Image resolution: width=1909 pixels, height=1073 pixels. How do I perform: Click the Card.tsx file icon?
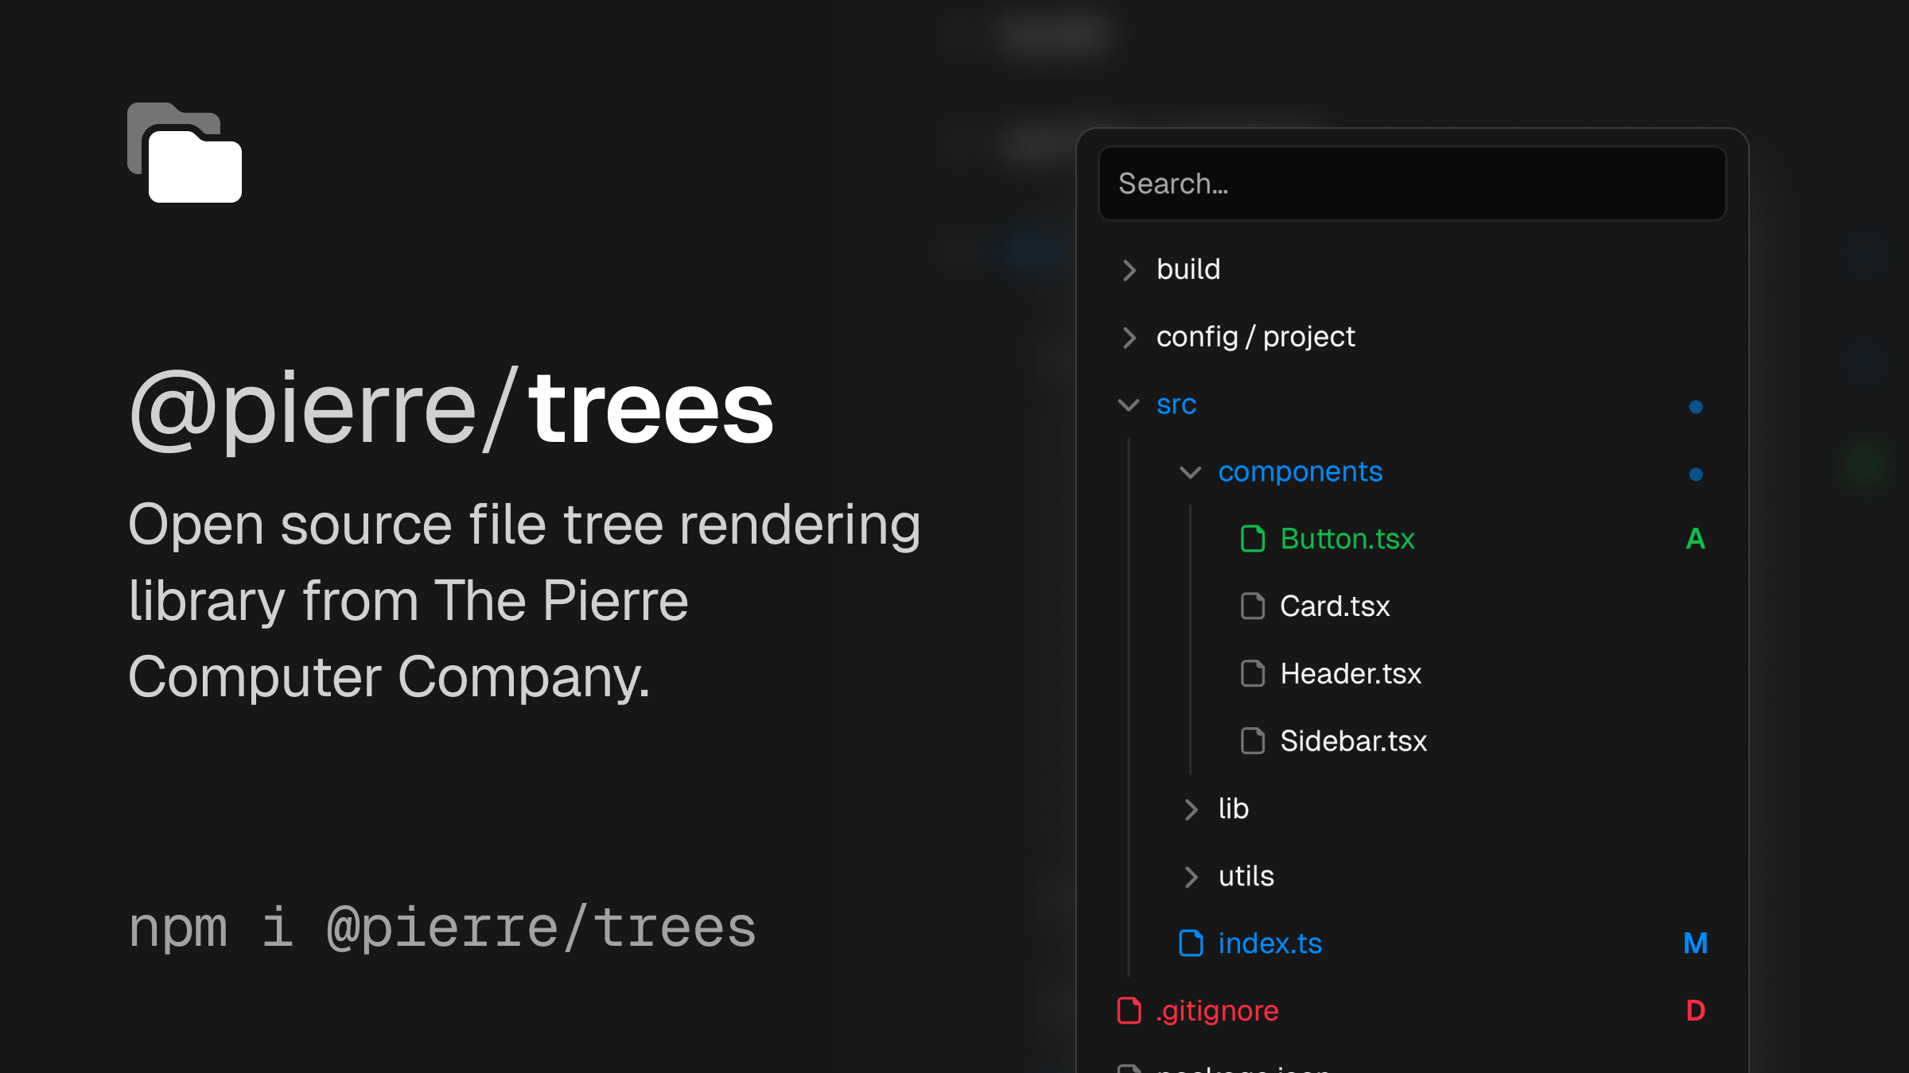pos(1252,606)
